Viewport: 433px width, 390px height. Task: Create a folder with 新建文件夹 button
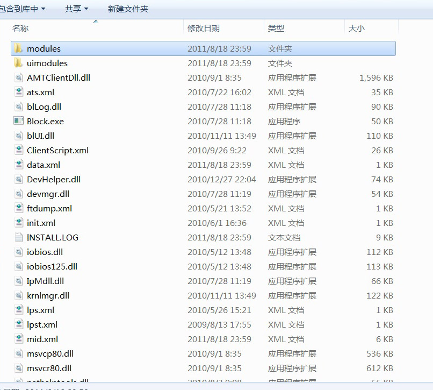[x=128, y=9]
